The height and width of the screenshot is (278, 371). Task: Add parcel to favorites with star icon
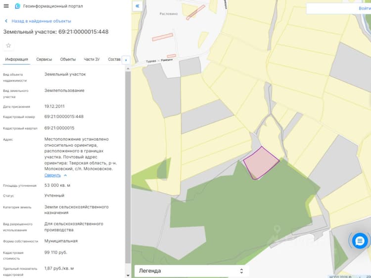tap(8, 45)
